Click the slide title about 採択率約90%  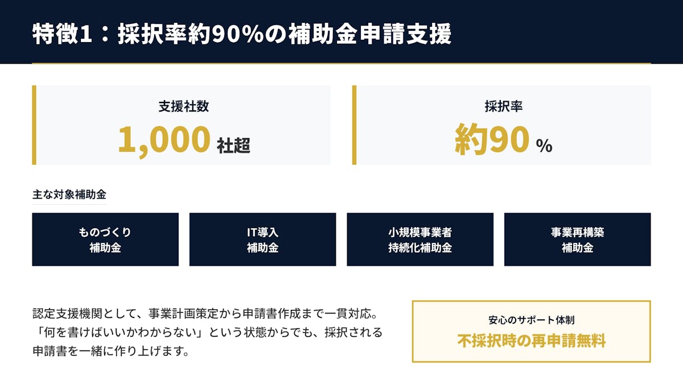(x=242, y=34)
